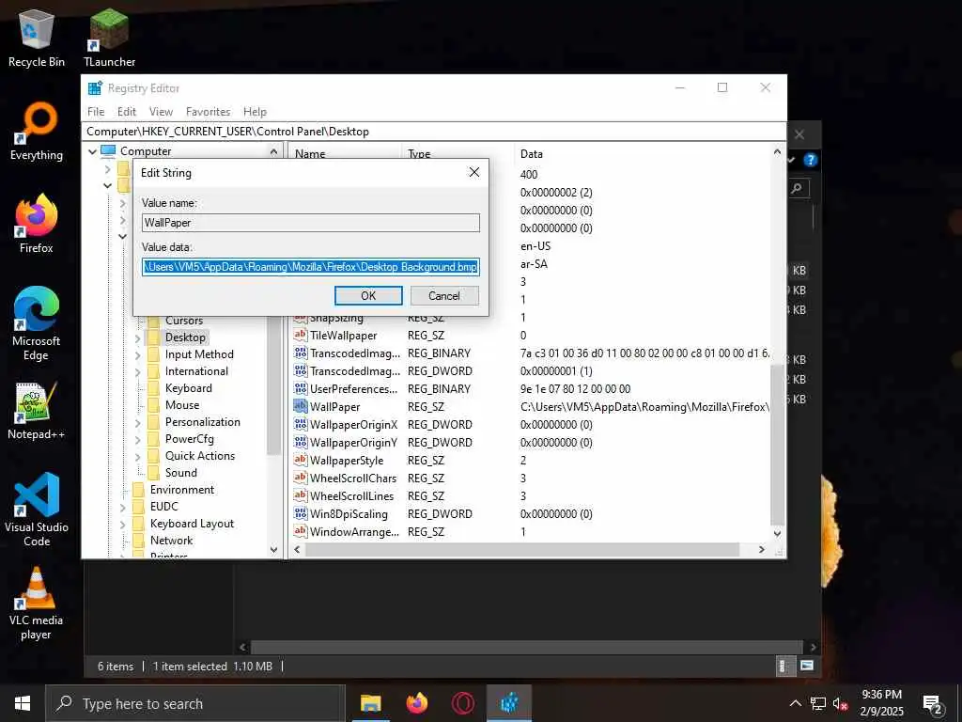This screenshot has width=962, height=722.
Task: Select the WindowArrange... value icon
Action: pyautogui.click(x=300, y=530)
